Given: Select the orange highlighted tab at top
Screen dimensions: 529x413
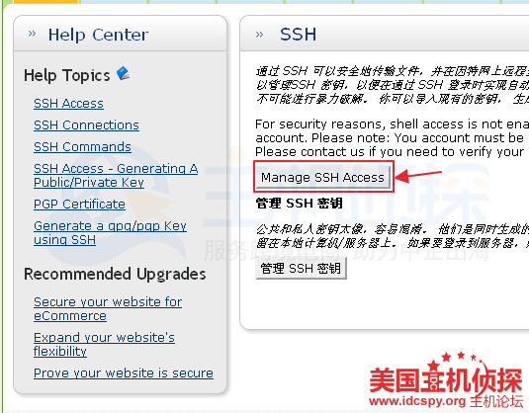Looking at the screenshot, I should pyautogui.click(x=45, y=2).
